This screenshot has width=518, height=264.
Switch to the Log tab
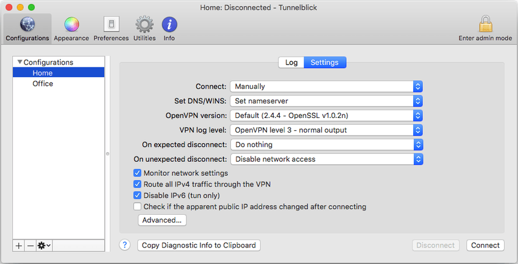point(291,62)
